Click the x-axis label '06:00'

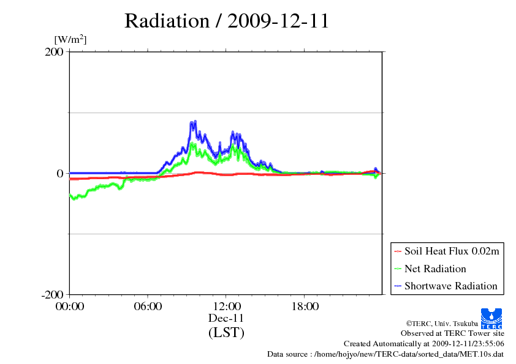[x=148, y=306]
